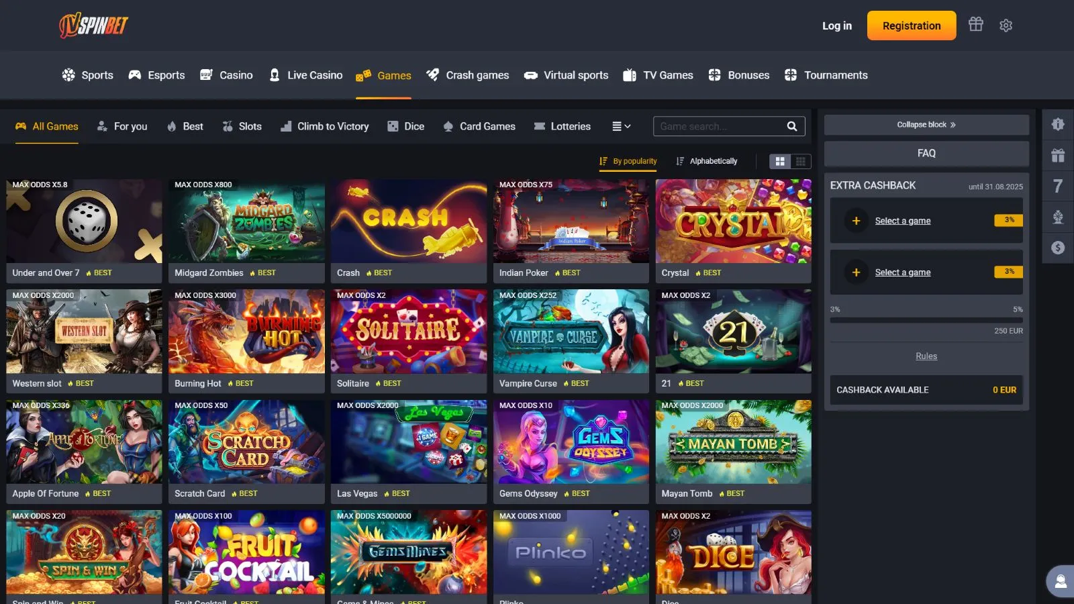Click the gift box icon in header
1074x604 pixels.
975,25
